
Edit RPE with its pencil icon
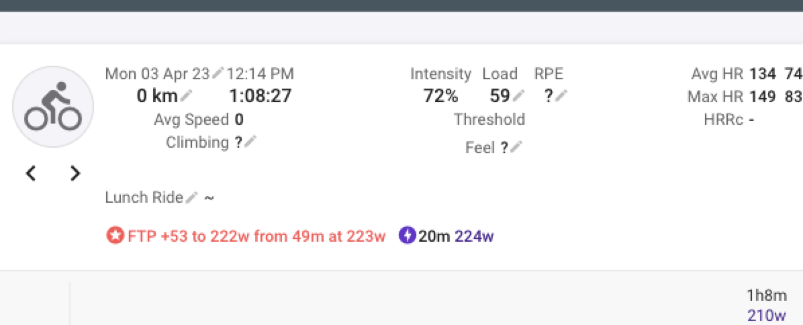(x=562, y=95)
